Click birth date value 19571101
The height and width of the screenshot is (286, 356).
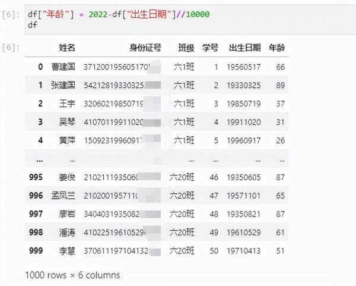click(x=244, y=196)
